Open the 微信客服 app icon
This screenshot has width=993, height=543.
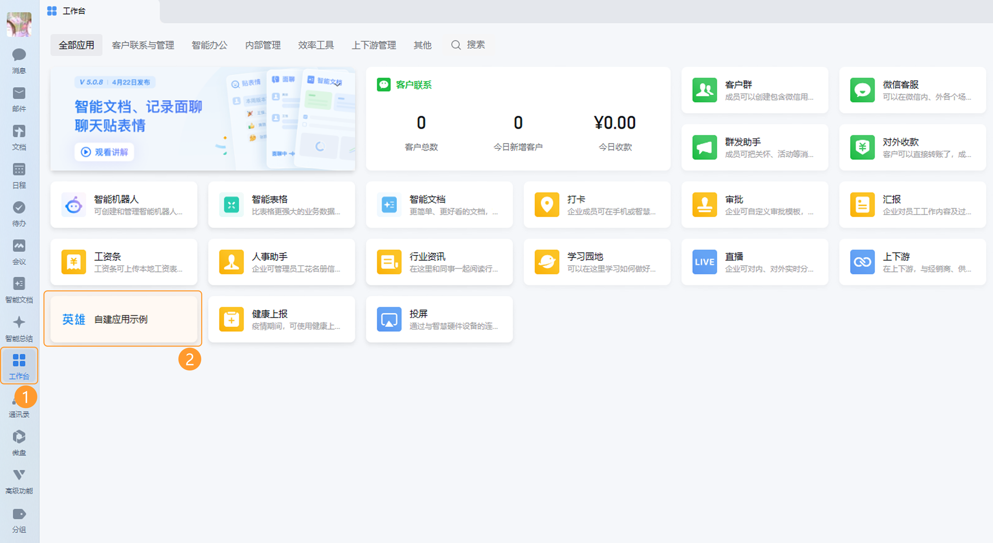[x=862, y=90]
